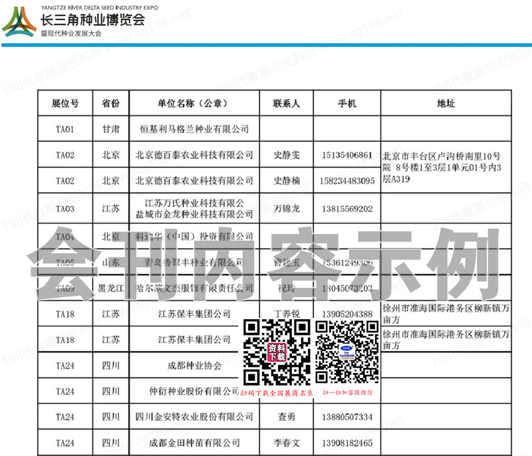Click the caption 扫一扫加客服微信

347,392
